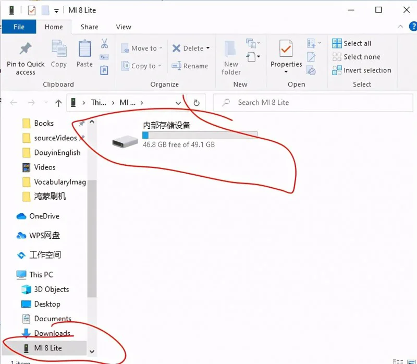Open the Copy to dropdown
This screenshot has height=364, width=417.
point(141,66)
